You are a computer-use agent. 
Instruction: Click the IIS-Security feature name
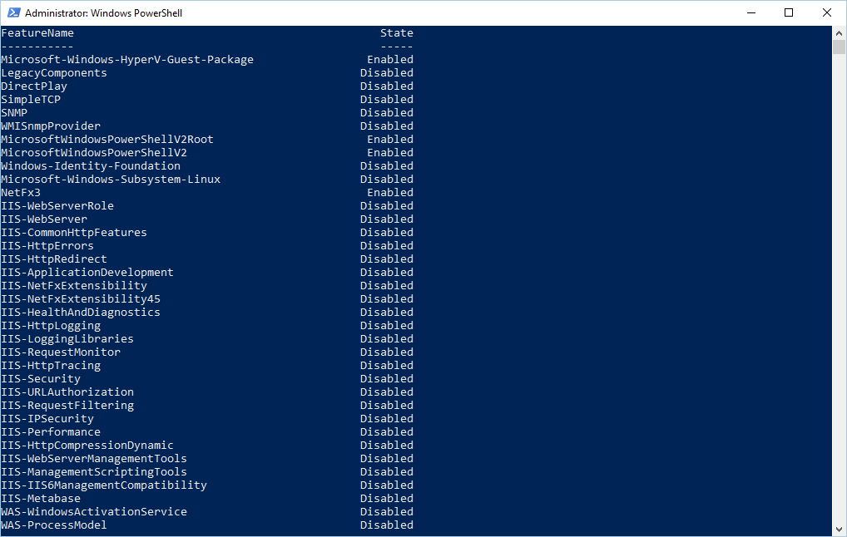pos(41,379)
